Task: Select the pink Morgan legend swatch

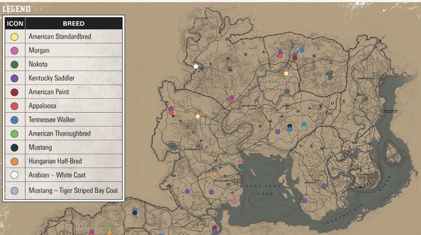Action: (x=15, y=51)
